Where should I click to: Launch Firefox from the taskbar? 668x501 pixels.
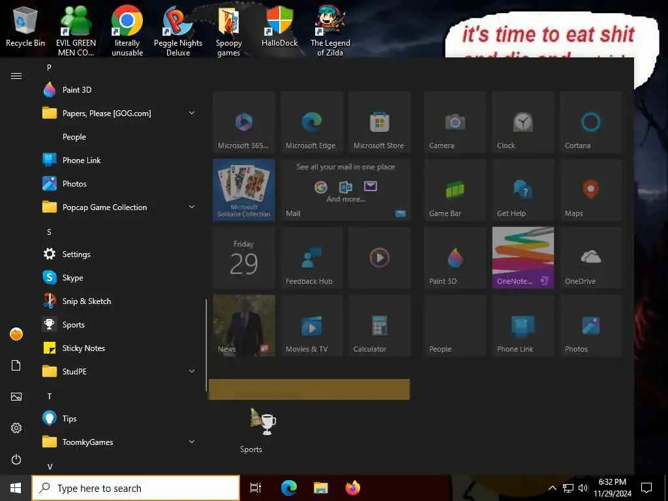click(353, 488)
